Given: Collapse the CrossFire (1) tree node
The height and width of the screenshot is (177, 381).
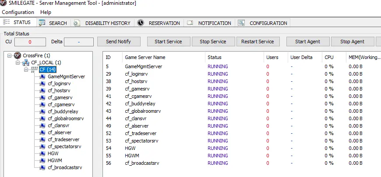Looking at the screenshot, I should point(10,56).
